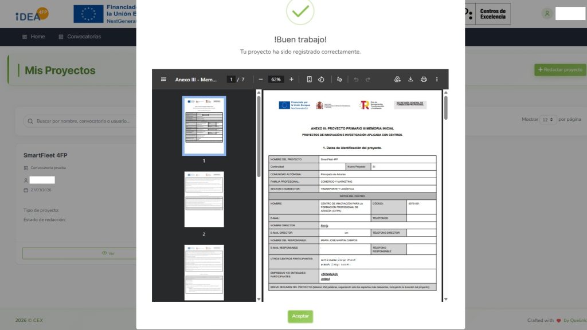Select page 2 thumbnail
The height and width of the screenshot is (330, 587).
click(204, 199)
